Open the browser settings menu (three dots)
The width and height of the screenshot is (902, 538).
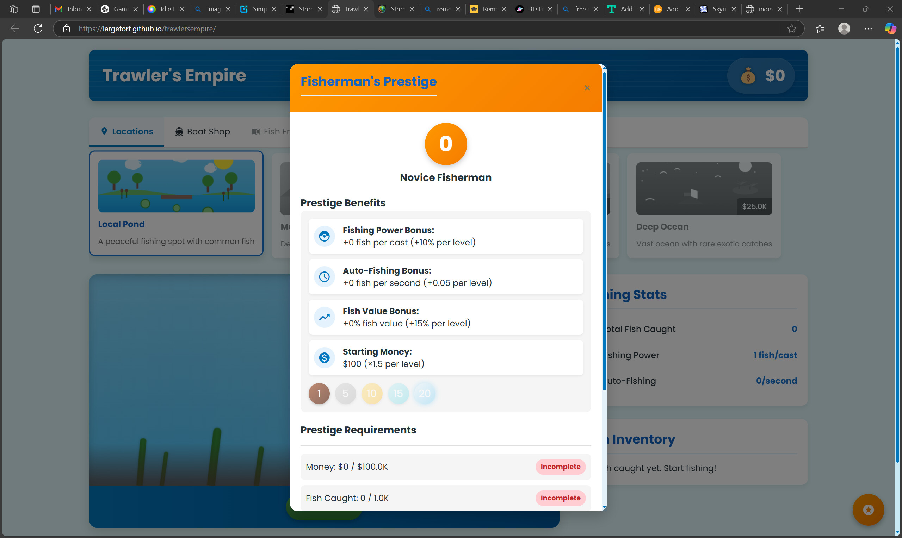point(868,29)
